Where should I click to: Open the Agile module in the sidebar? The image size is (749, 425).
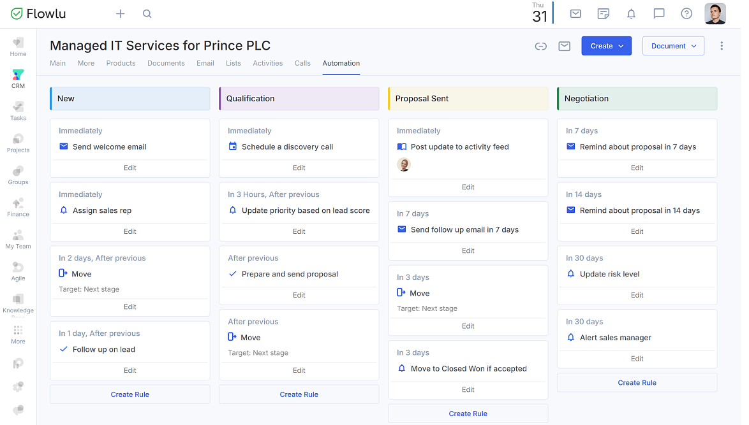tap(18, 269)
